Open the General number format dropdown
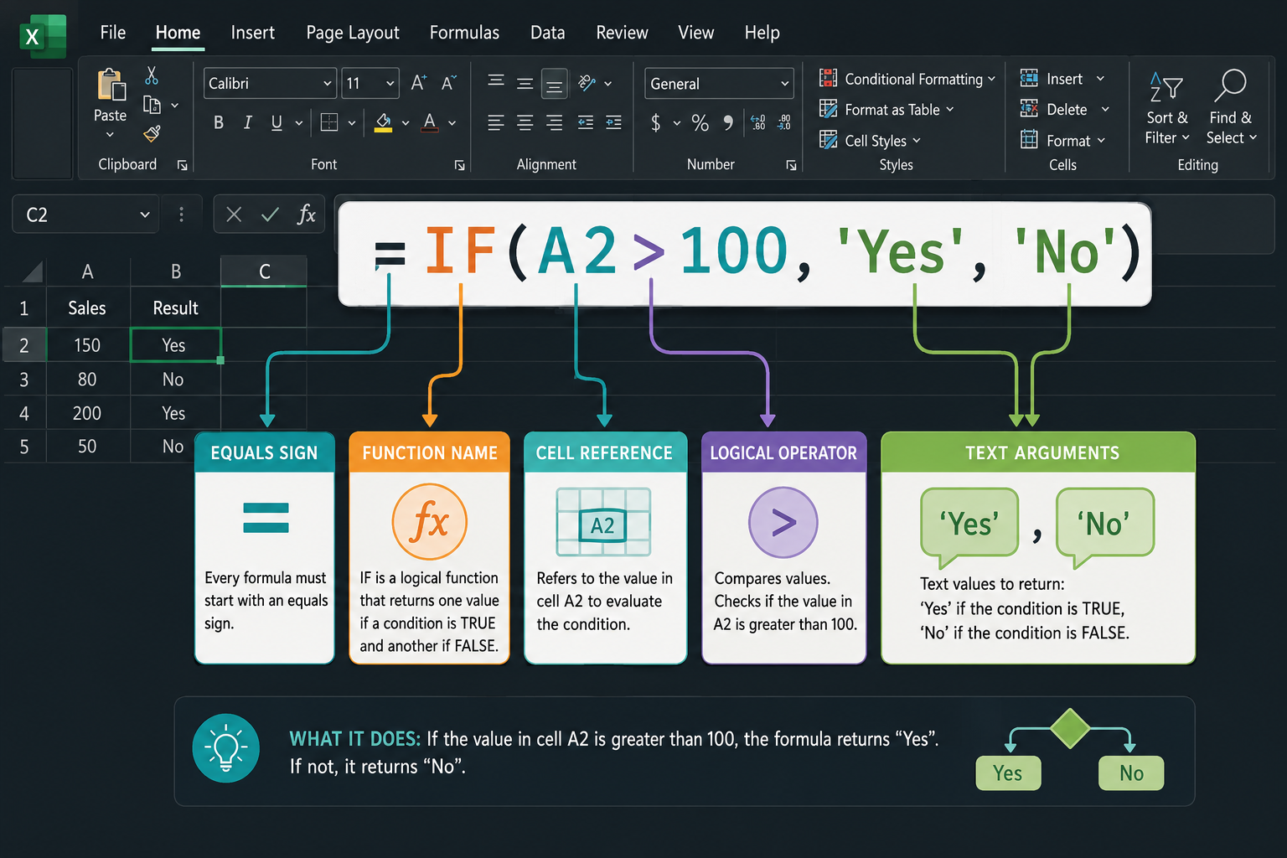This screenshot has height=858, width=1287. click(785, 83)
